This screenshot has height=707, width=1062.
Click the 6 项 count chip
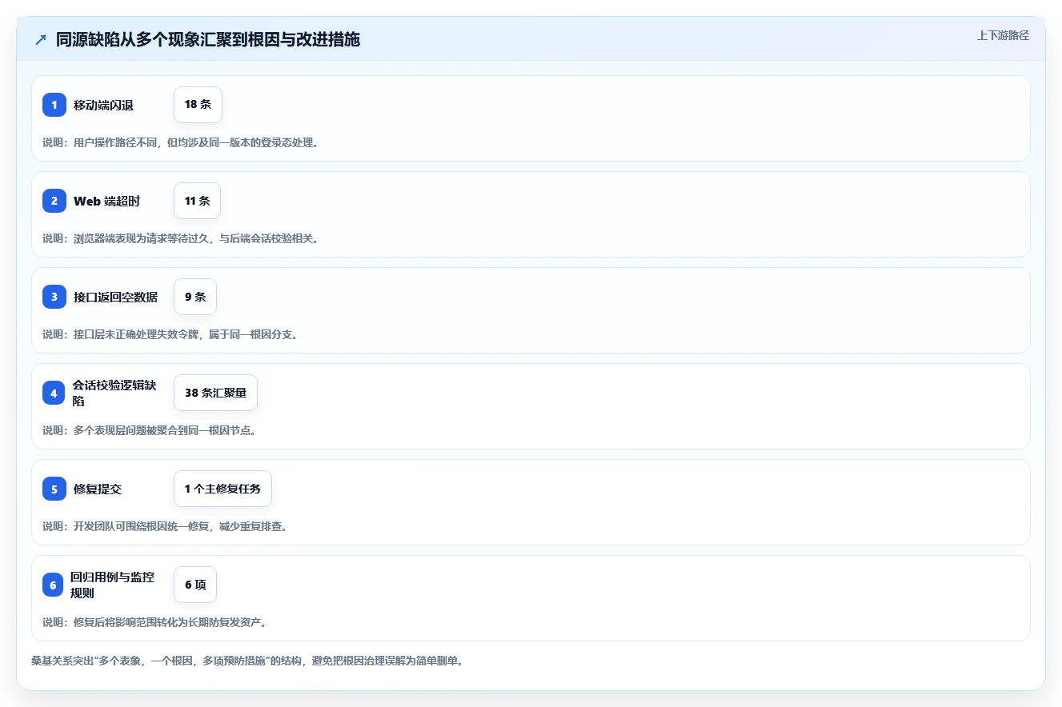(195, 585)
